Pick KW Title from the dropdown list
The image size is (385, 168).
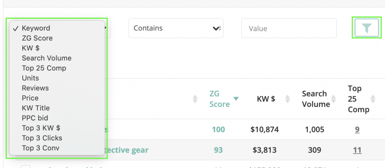pyautogui.click(x=36, y=108)
